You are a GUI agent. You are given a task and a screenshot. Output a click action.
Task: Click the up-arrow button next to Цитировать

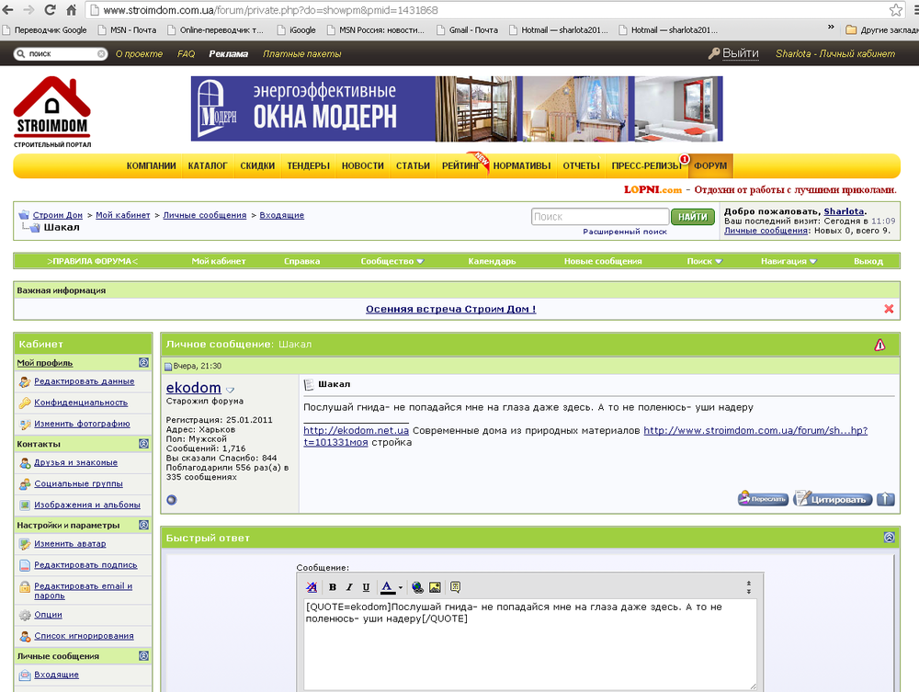point(886,499)
